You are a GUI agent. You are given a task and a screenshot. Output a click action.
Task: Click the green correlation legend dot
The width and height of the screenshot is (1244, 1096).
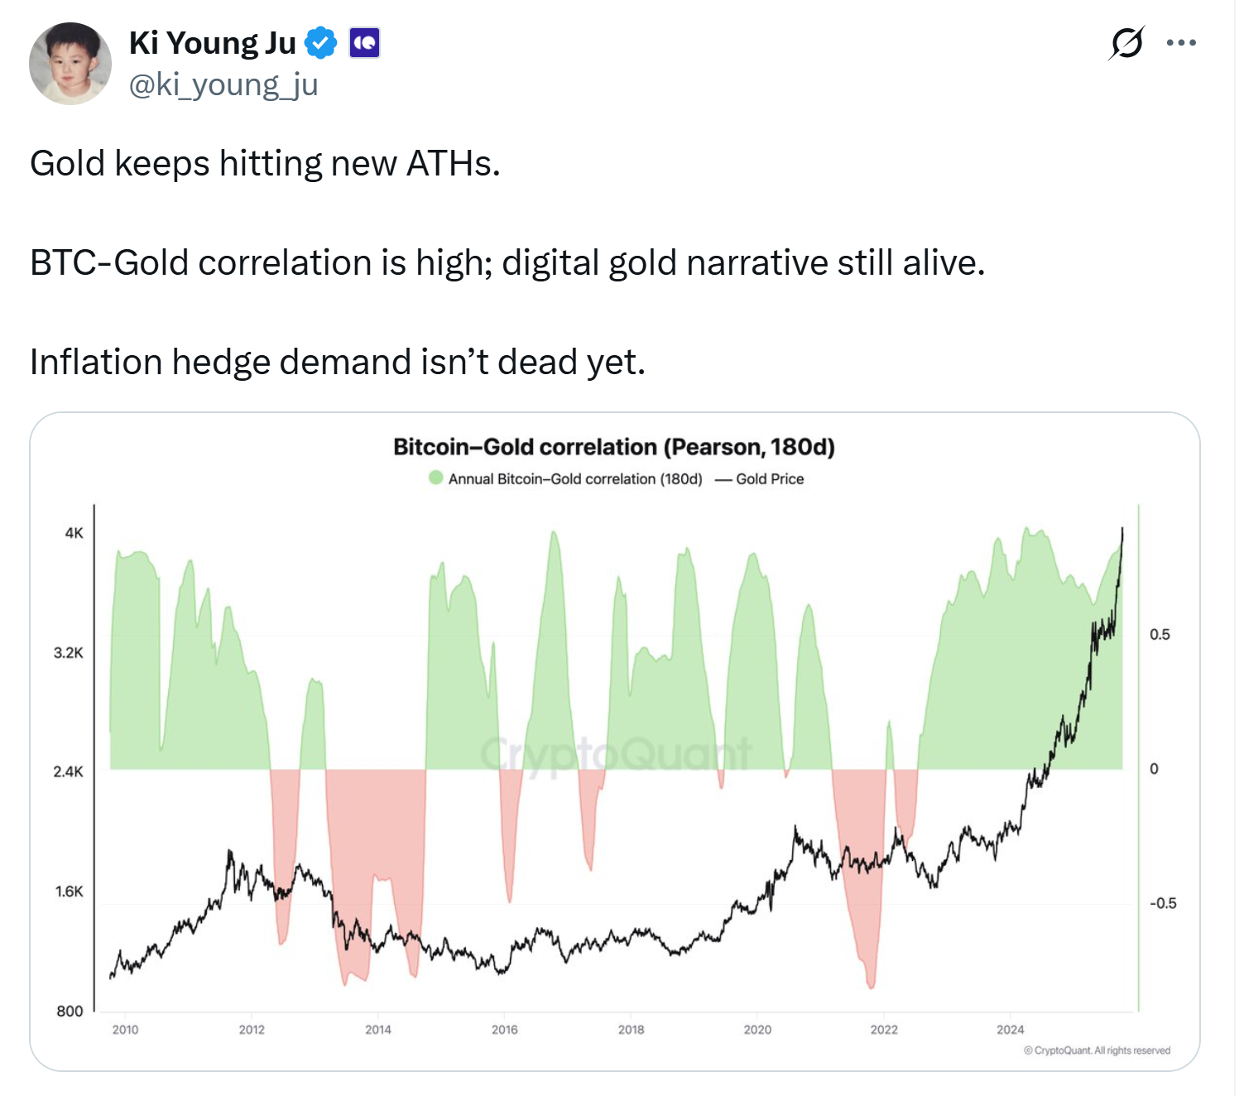pos(435,478)
